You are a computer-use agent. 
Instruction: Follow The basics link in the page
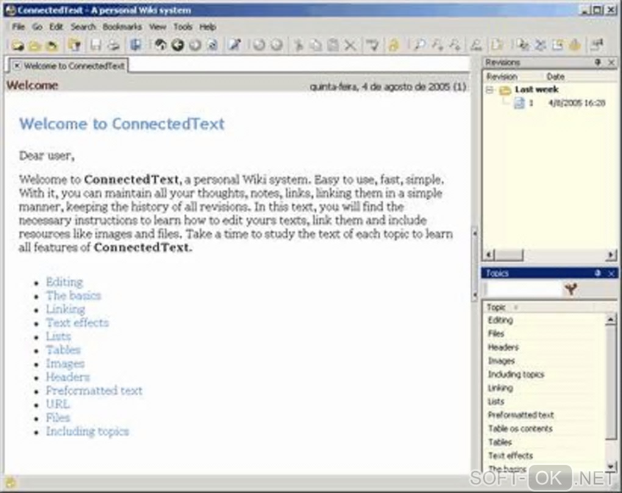[73, 296]
